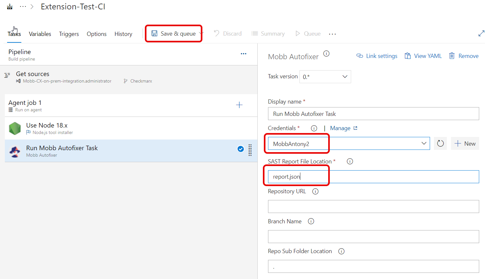
Task: Click the blue checkmark on Run Mobb Autofixer Task
Action: pyautogui.click(x=241, y=149)
